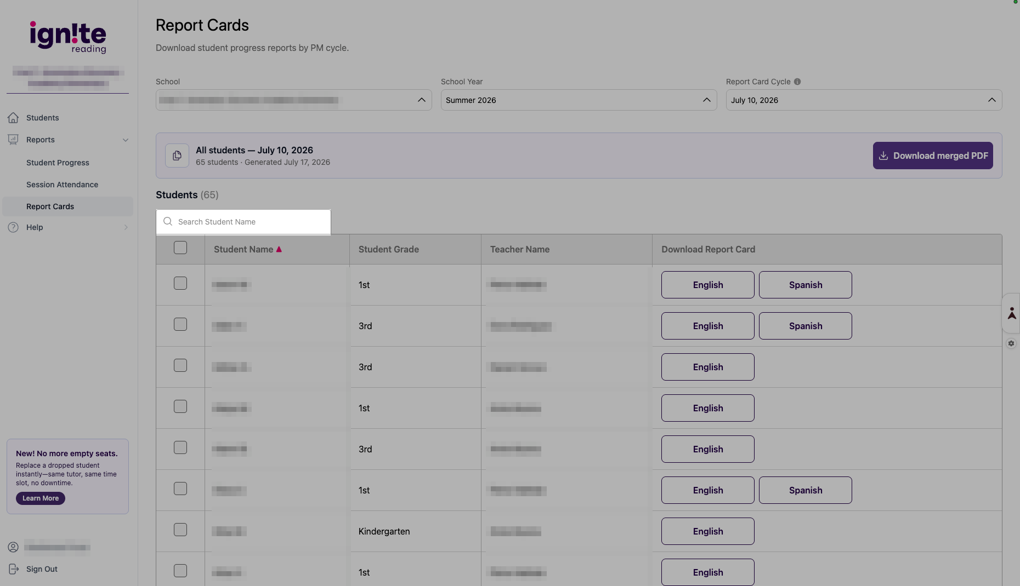Check the first student row checkbox
The image size is (1020, 586).
click(x=180, y=283)
